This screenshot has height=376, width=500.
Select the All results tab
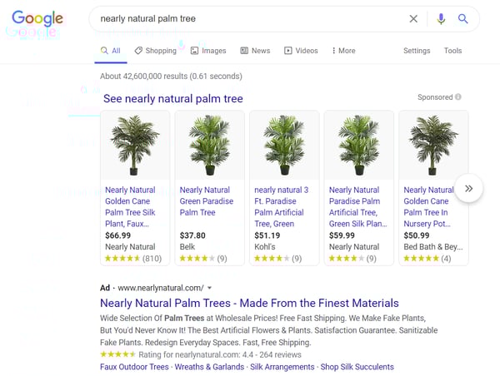(x=110, y=51)
